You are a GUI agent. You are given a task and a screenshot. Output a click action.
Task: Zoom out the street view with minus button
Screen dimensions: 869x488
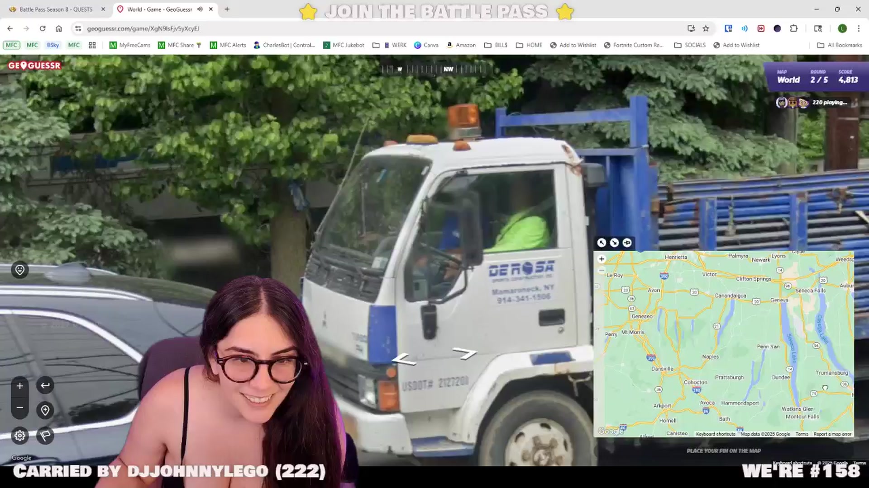click(x=20, y=408)
